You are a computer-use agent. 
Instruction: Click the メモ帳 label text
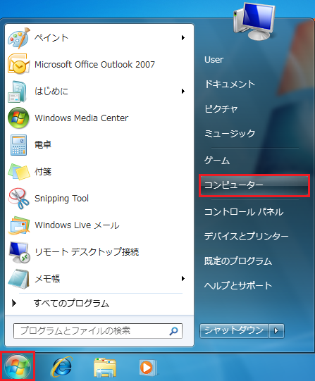[47, 278]
